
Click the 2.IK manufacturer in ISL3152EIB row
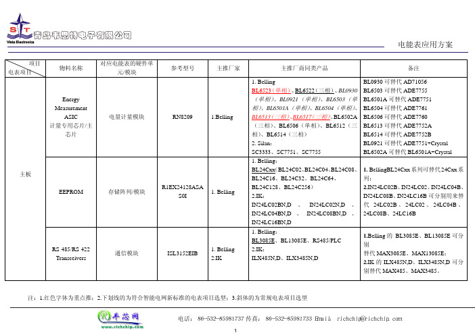217,258
